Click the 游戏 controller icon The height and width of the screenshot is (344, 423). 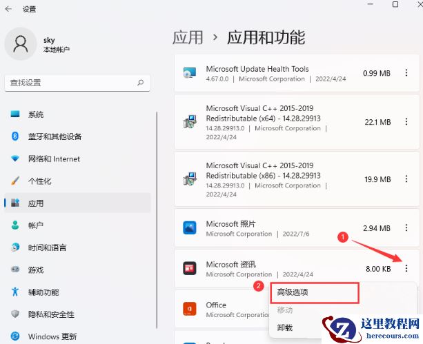[x=15, y=269]
